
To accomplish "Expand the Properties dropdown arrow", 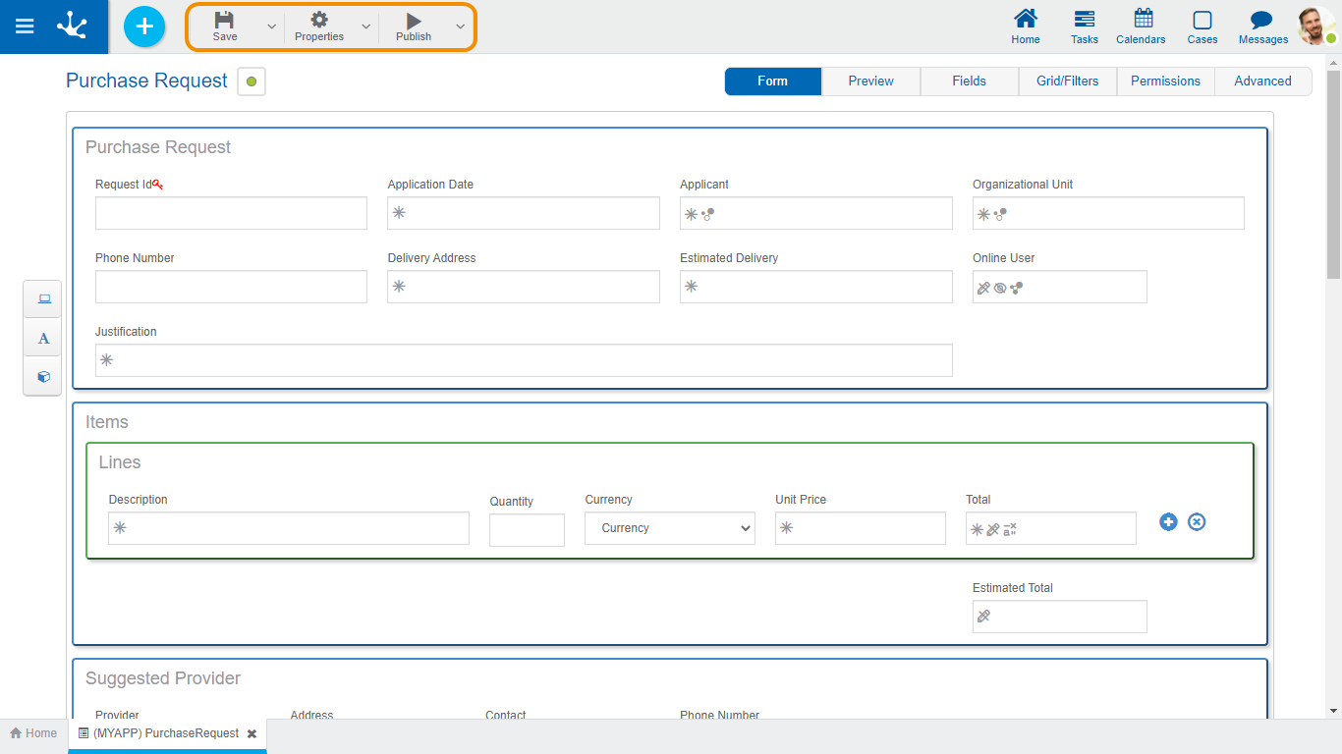I will 366,27.
